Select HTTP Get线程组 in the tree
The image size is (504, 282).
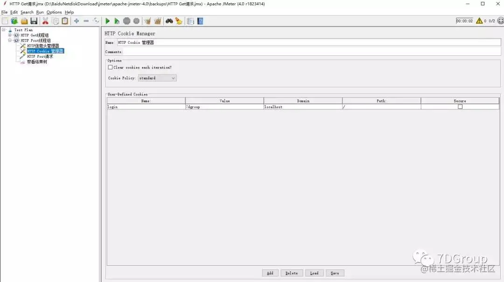pyautogui.click(x=35, y=35)
